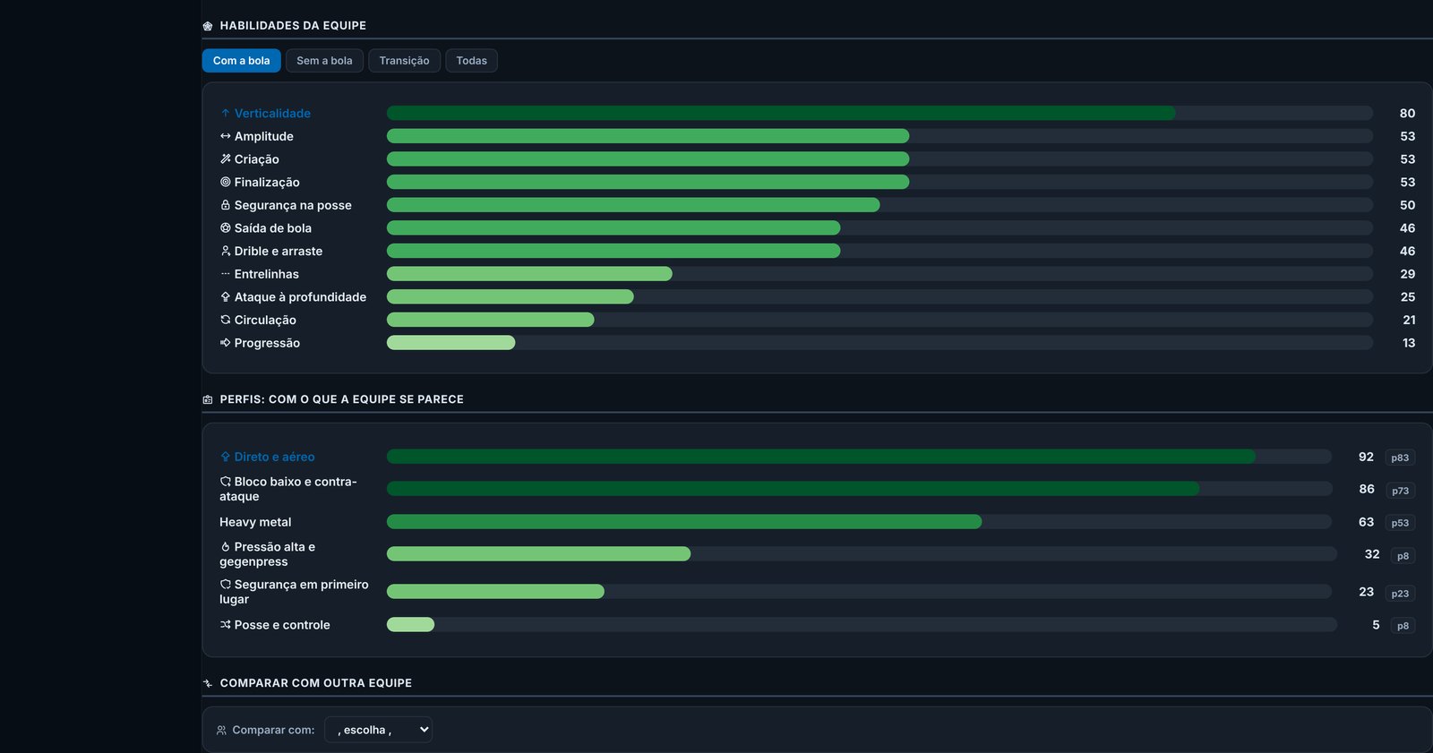Viewport: 1433px width, 753px height.
Task: Click the icon next to Direto e aéreo
Action: point(225,457)
